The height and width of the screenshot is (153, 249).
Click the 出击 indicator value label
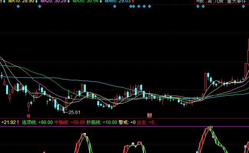(x=146, y=122)
